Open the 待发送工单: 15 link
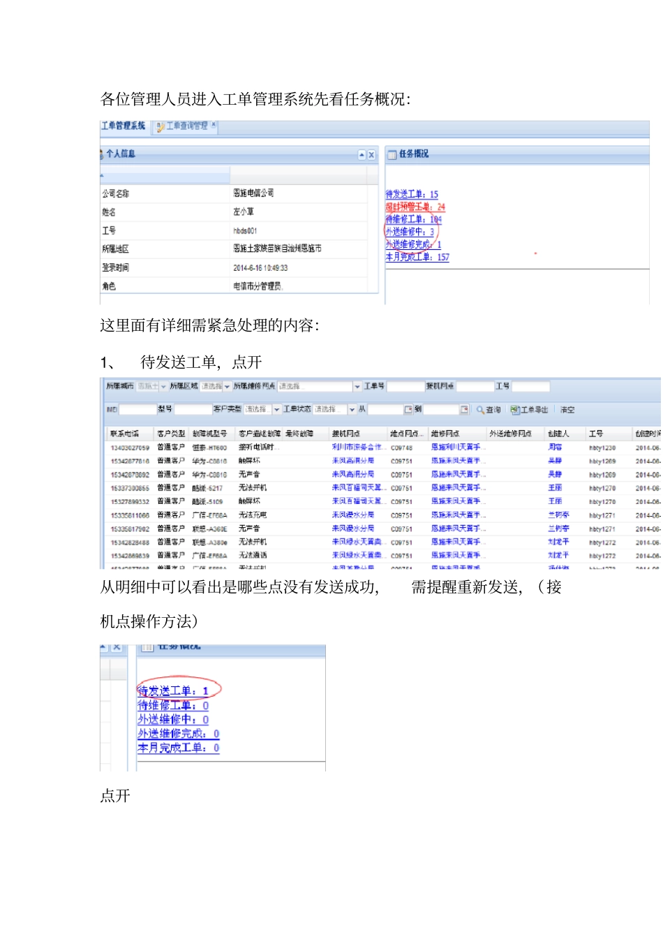Image resolution: width=663 pixels, height=939 pixels. [x=412, y=195]
